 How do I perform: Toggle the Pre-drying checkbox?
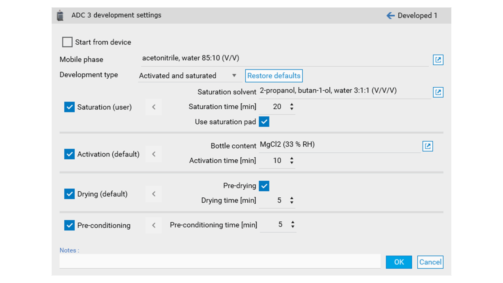click(x=264, y=186)
